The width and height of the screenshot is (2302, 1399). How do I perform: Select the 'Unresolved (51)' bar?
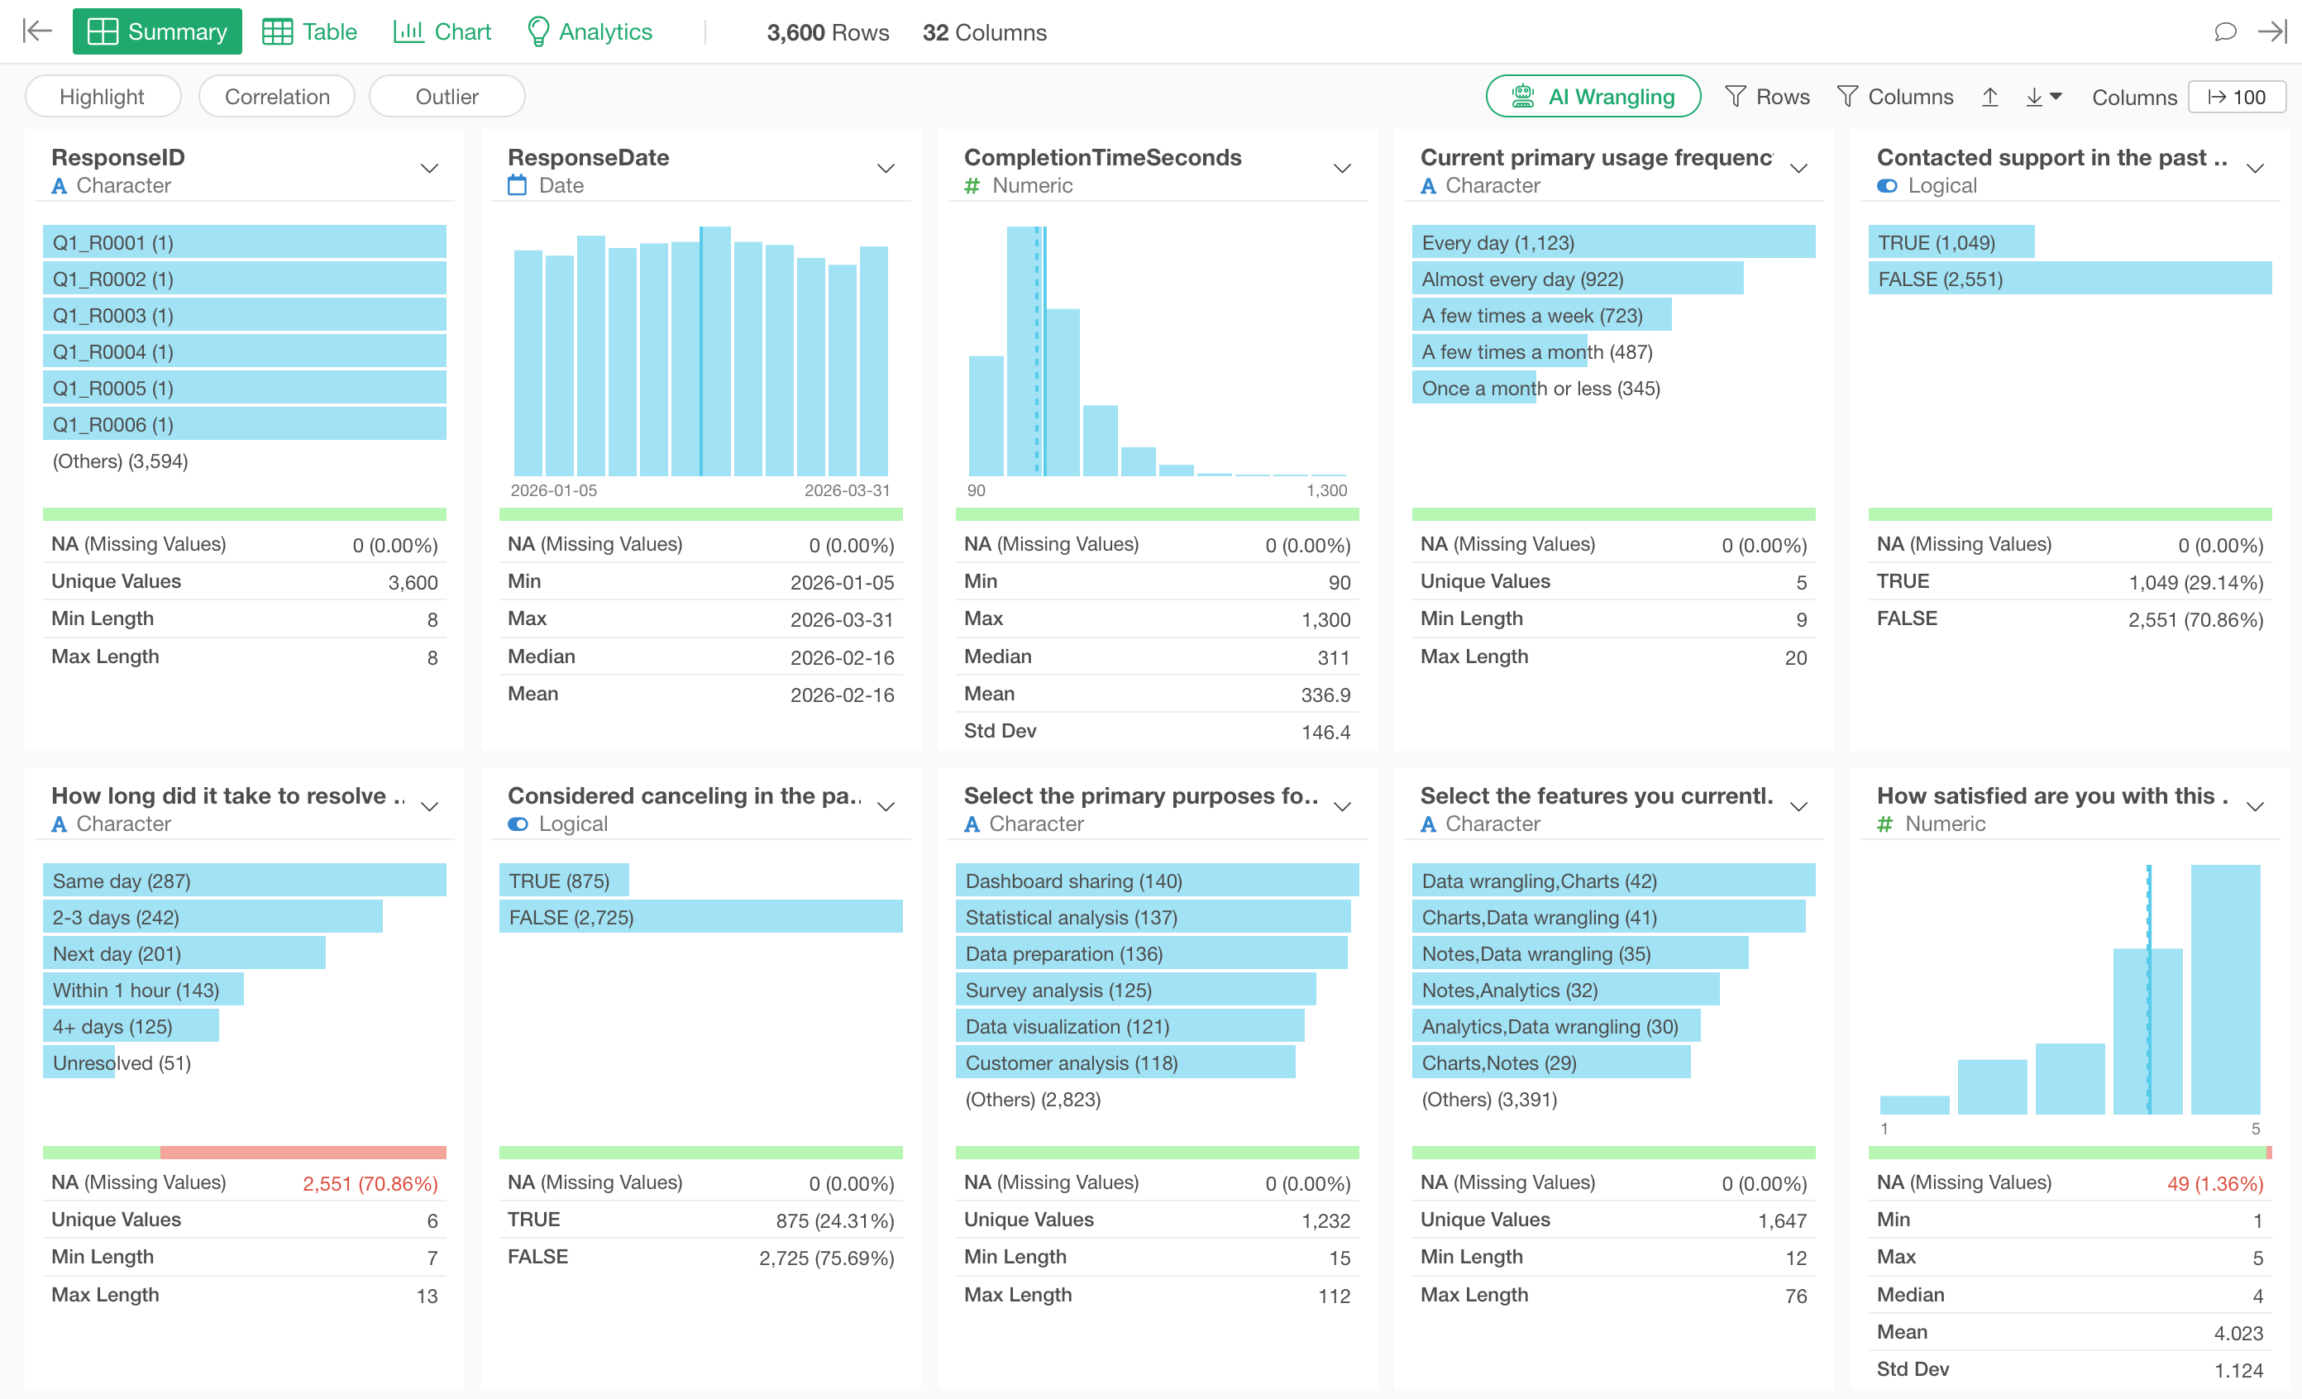pyautogui.click(x=79, y=1062)
